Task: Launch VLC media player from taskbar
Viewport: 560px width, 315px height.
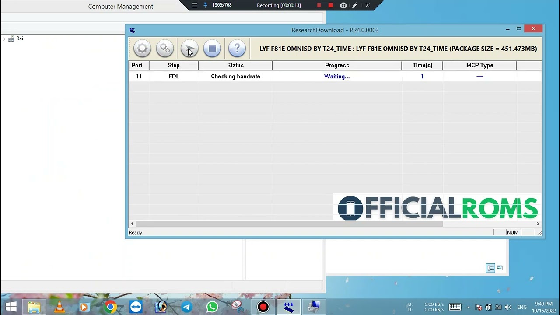Action: [59, 307]
